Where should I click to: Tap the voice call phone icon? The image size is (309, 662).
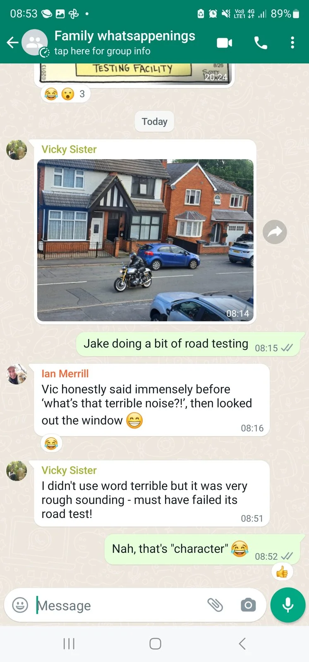(x=261, y=43)
